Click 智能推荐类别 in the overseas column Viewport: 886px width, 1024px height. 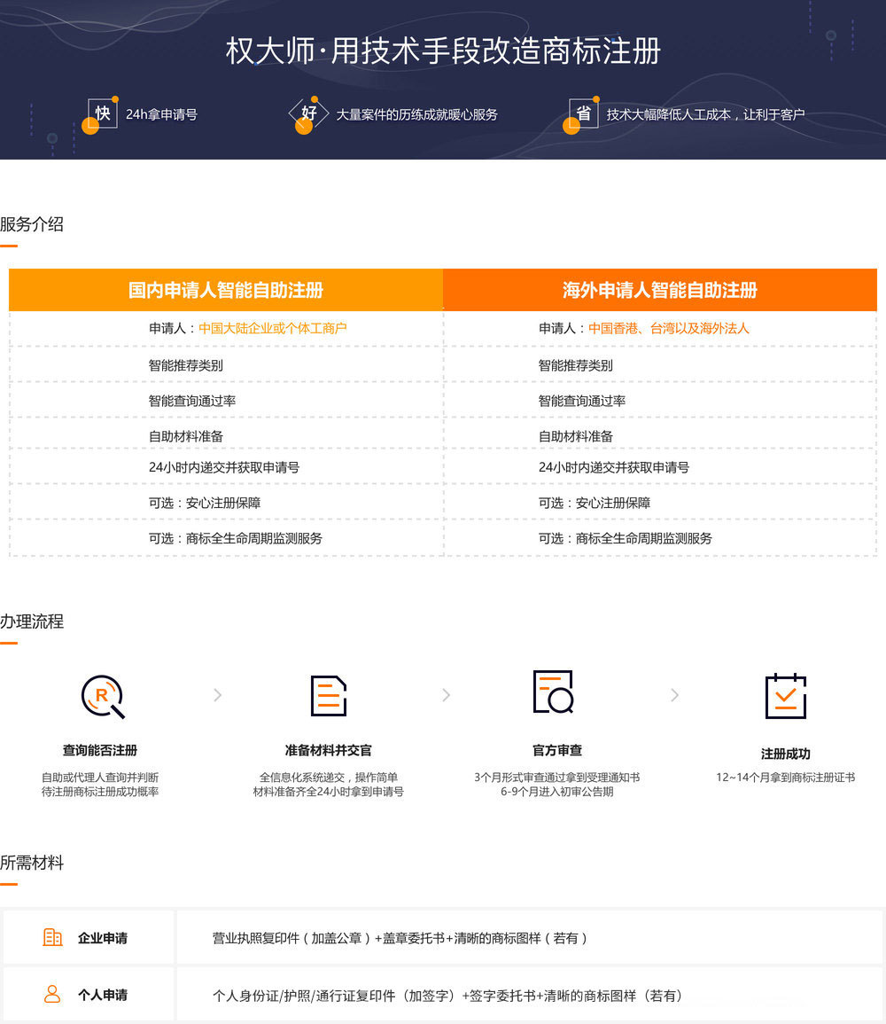pos(575,365)
